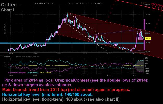Click the "-60K" COT axis label
The image size is (163, 104).
coord(147,74)
